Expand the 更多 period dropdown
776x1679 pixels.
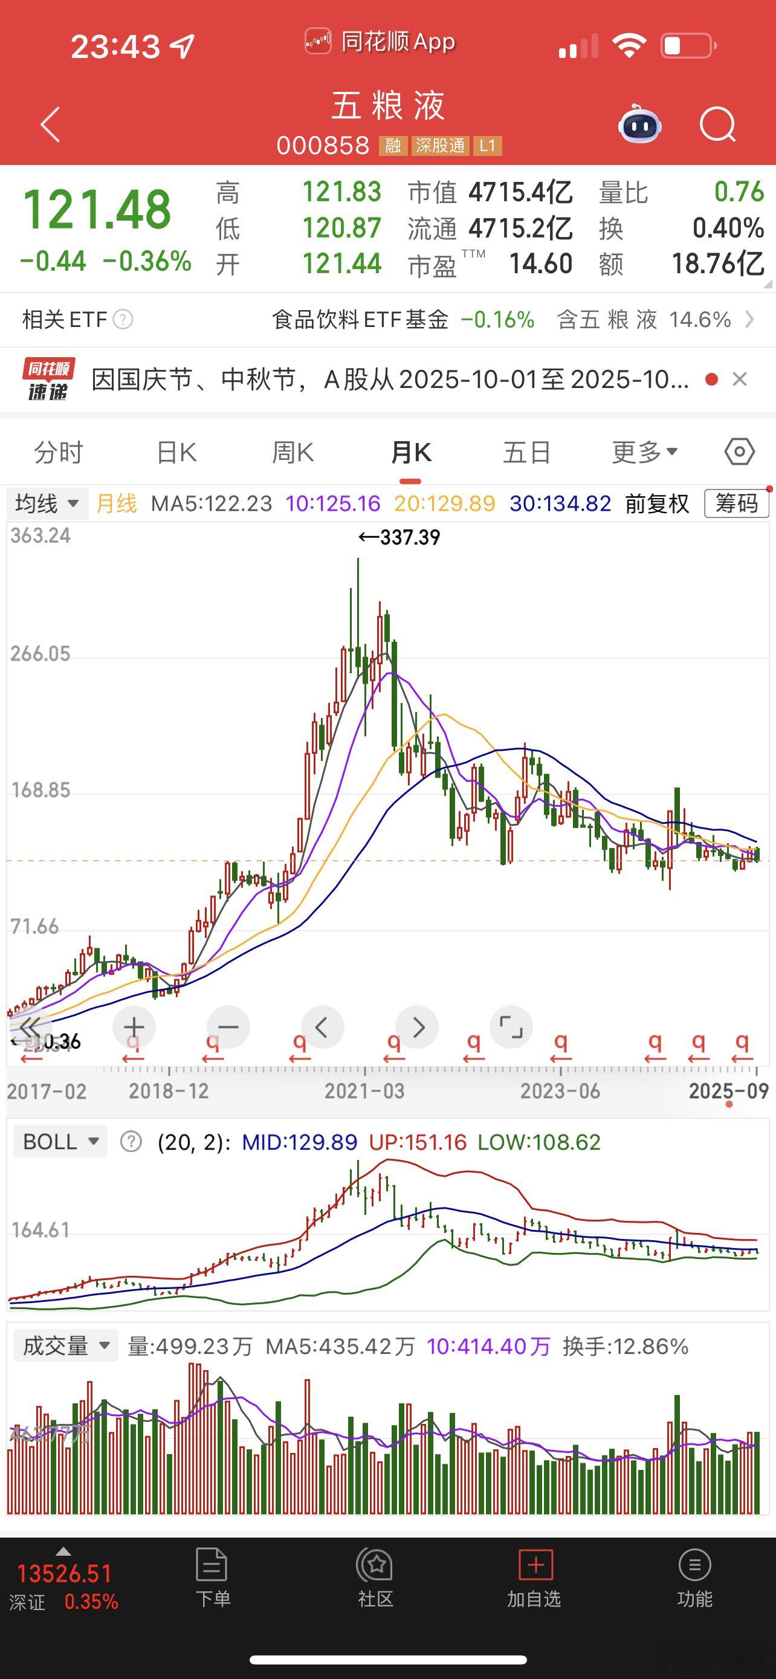tap(645, 451)
